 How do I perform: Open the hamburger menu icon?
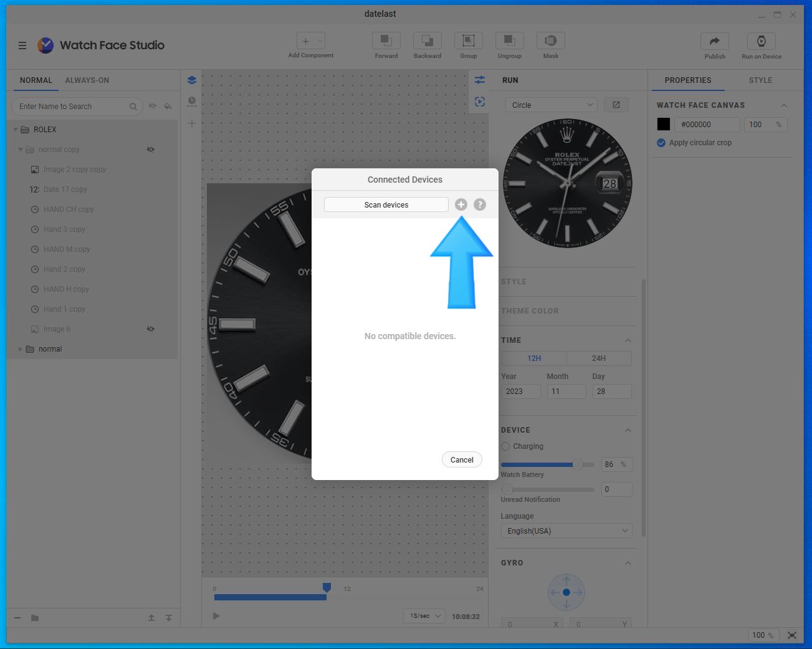pyautogui.click(x=22, y=46)
